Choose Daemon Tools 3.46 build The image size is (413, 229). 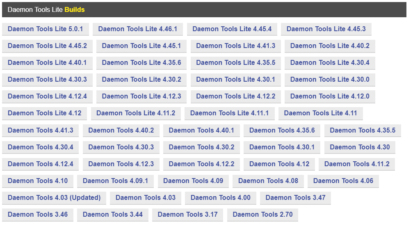[x=38, y=215]
